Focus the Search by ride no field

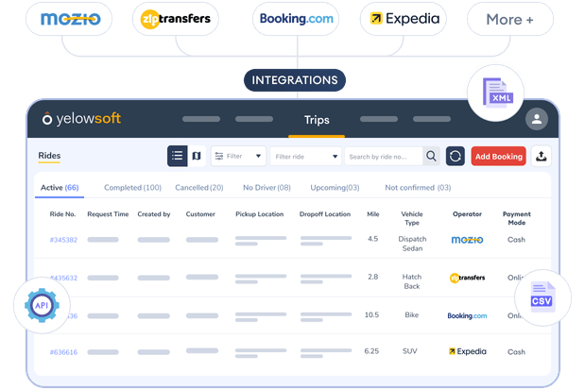pos(384,157)
